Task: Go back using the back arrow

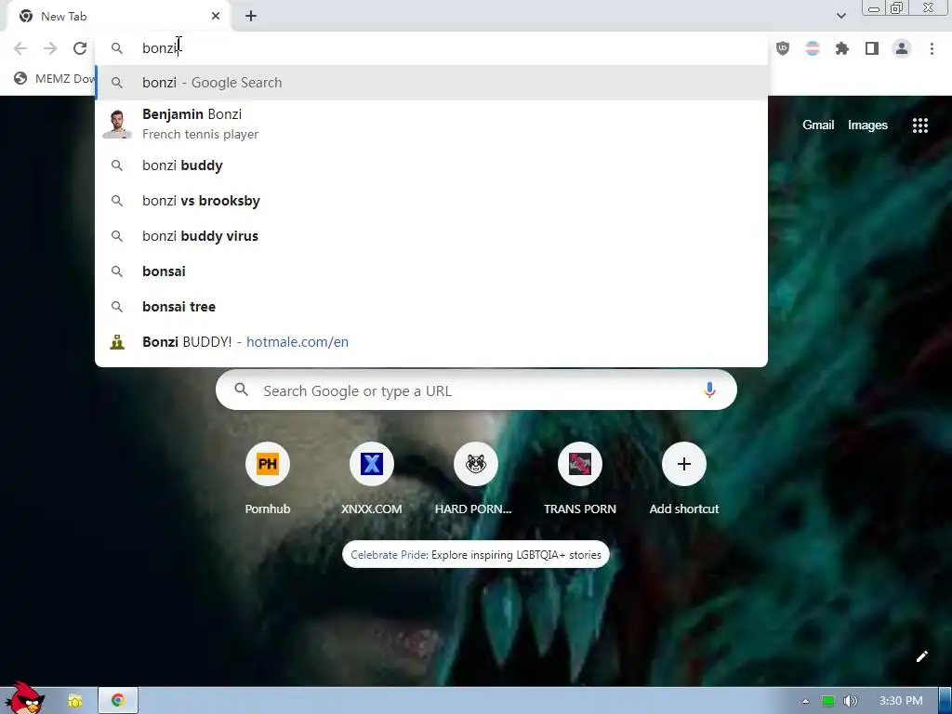Action: (x=20, y=48)
